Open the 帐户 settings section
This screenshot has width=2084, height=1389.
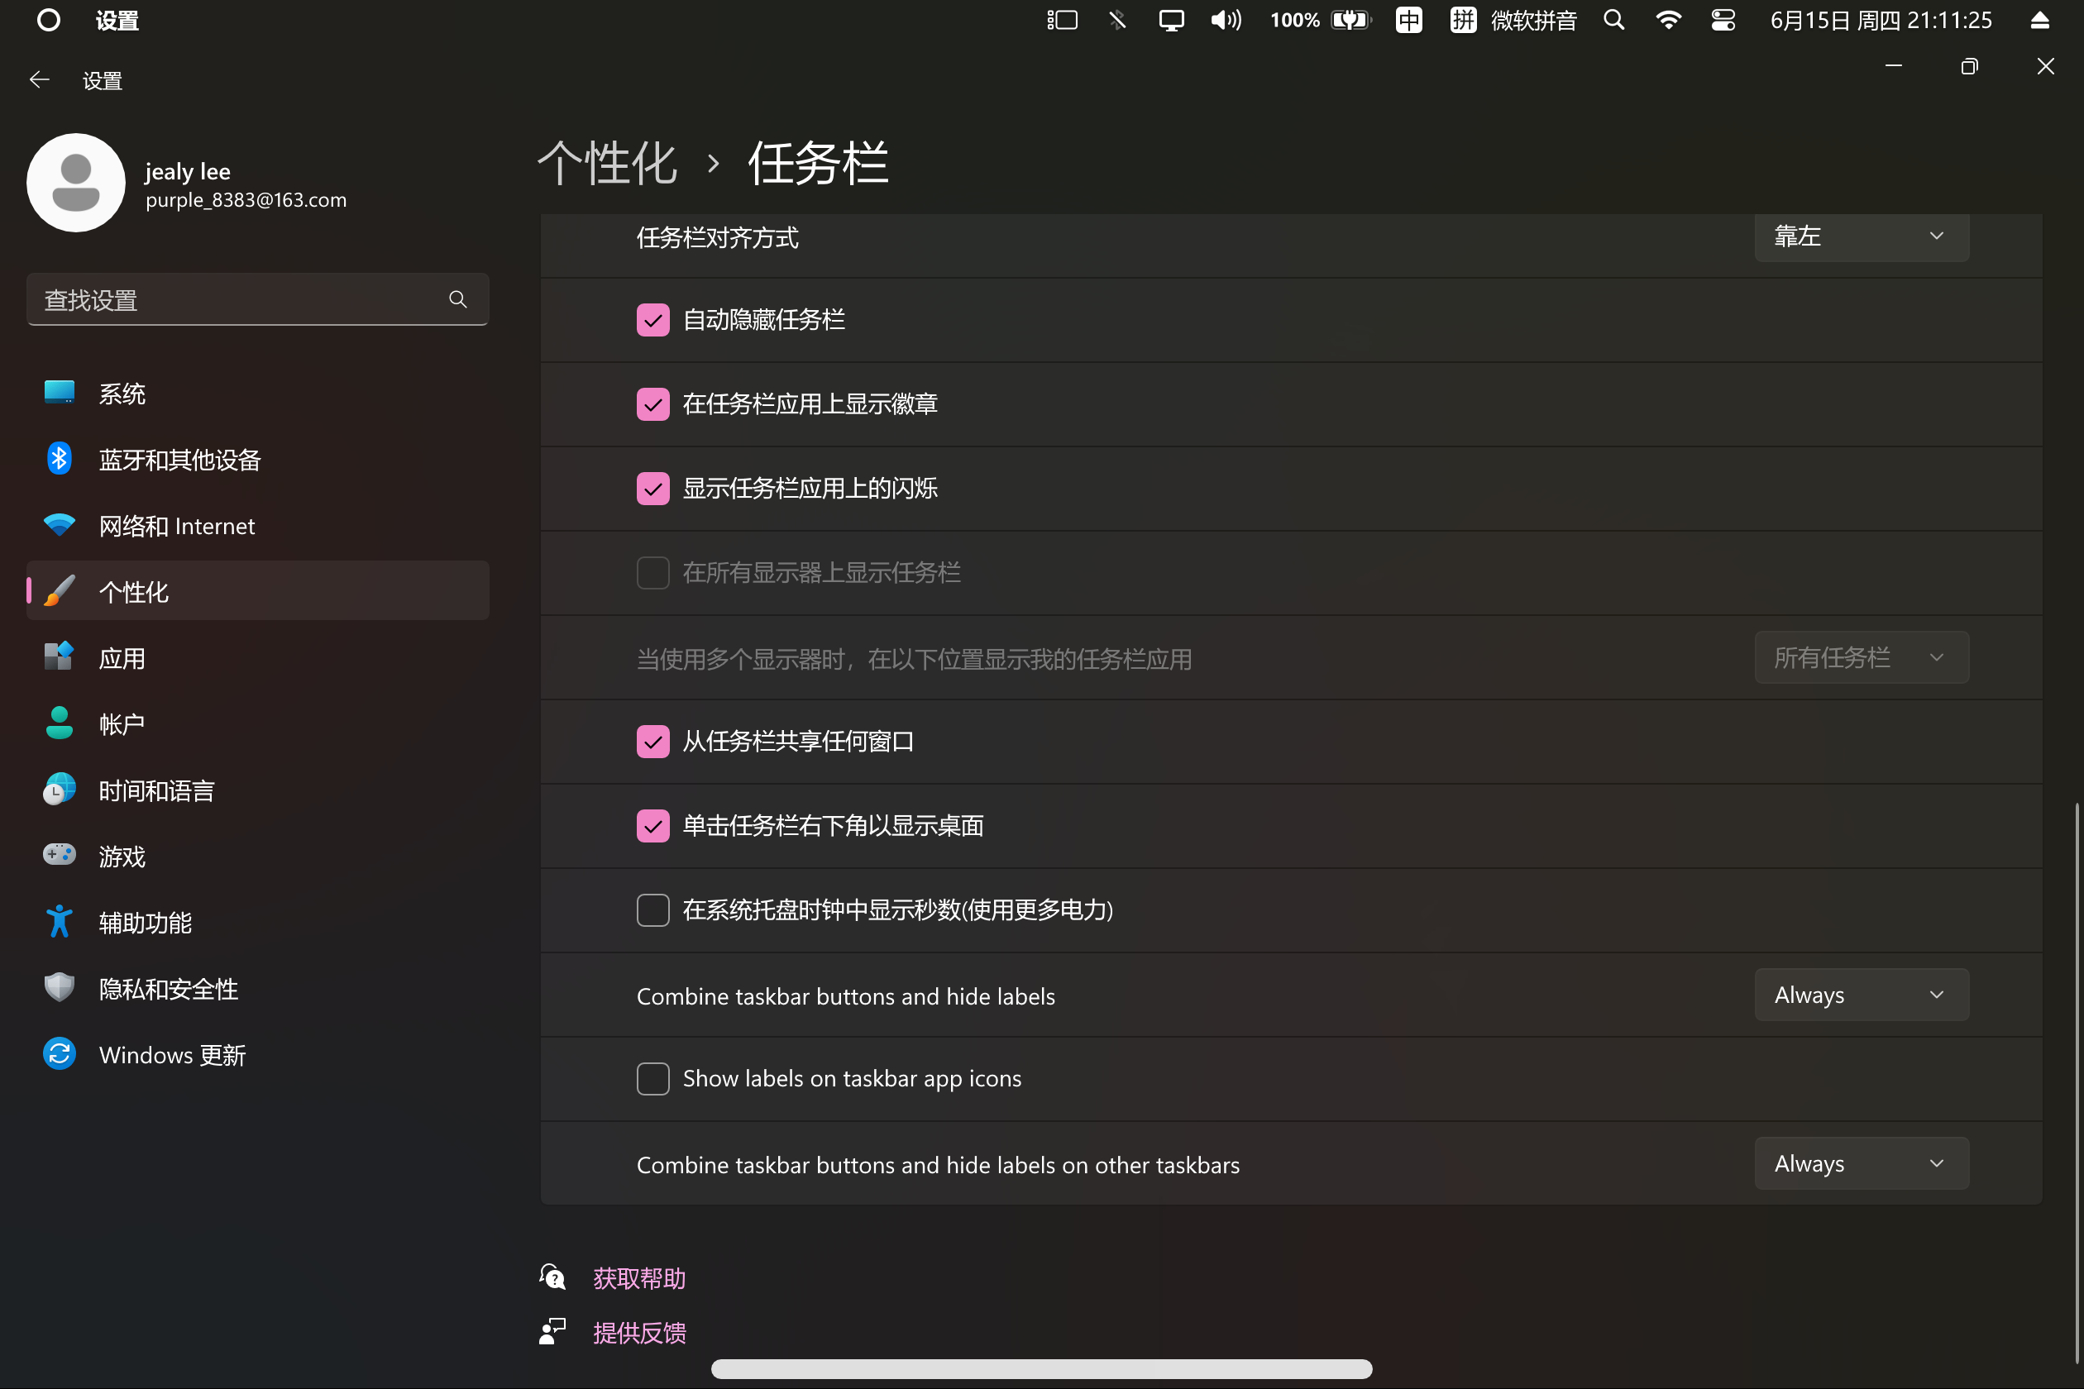point(258,723)
